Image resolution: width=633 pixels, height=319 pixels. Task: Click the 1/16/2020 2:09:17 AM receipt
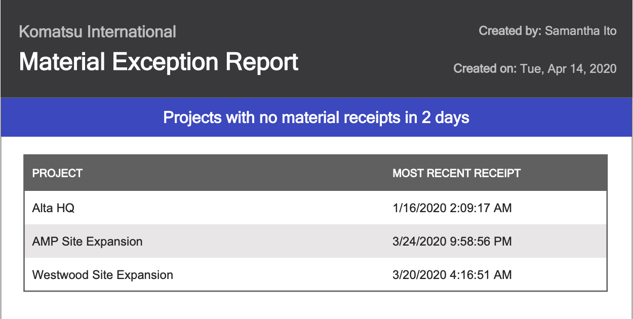(x=452, y=208)
